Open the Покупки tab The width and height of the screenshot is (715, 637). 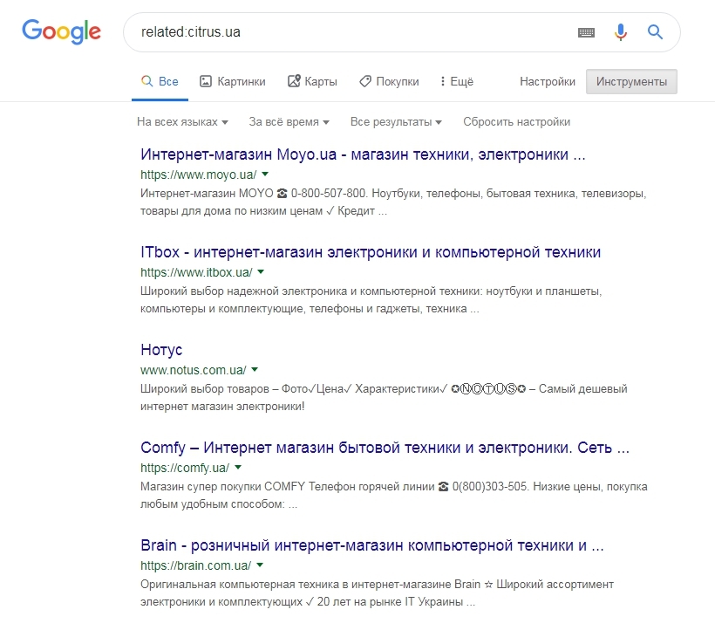pyautogui.click(x=389, y=82)
